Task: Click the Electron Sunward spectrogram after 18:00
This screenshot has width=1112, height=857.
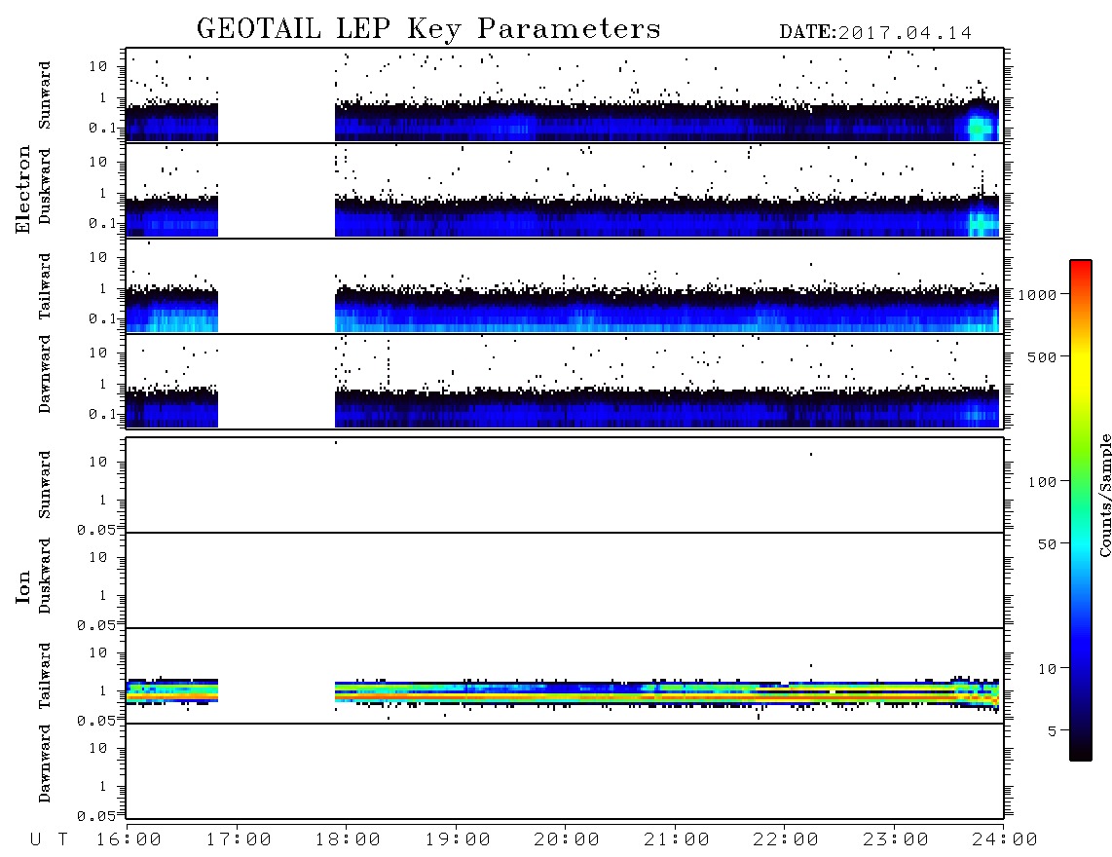Action: (x=667, y=121)
